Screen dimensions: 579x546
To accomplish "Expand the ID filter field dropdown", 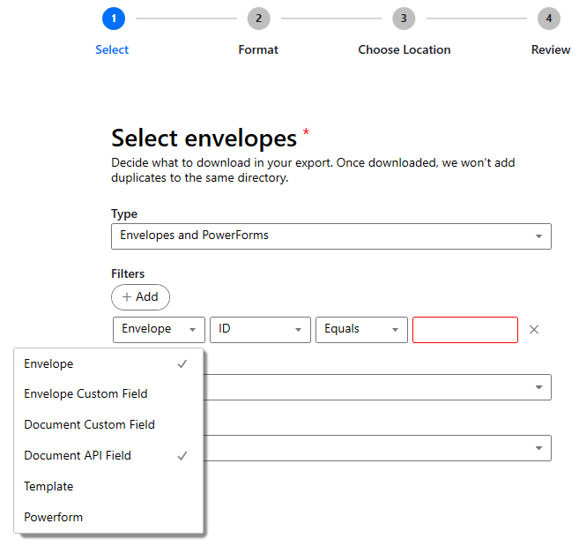I will 260,330.
